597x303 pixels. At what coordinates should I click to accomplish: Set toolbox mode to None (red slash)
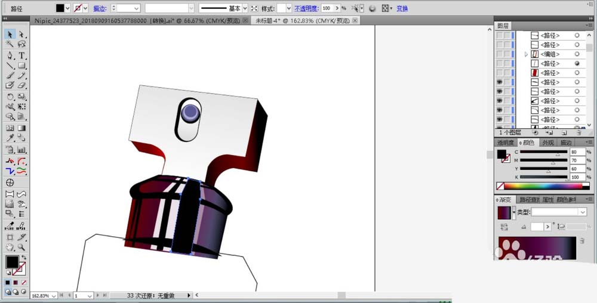tap(24, 283)
